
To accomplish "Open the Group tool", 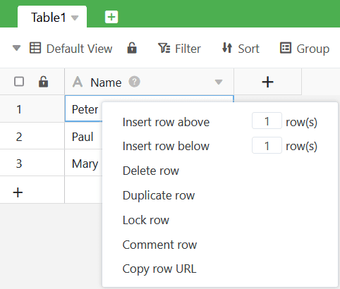I will 305,49.
